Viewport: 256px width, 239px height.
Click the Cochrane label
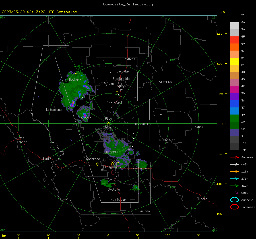pos(93,159)
